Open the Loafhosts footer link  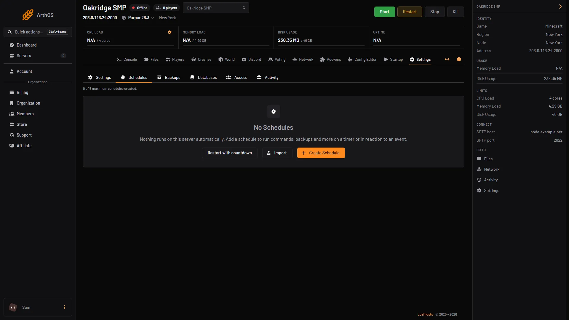tap(425, 314)
